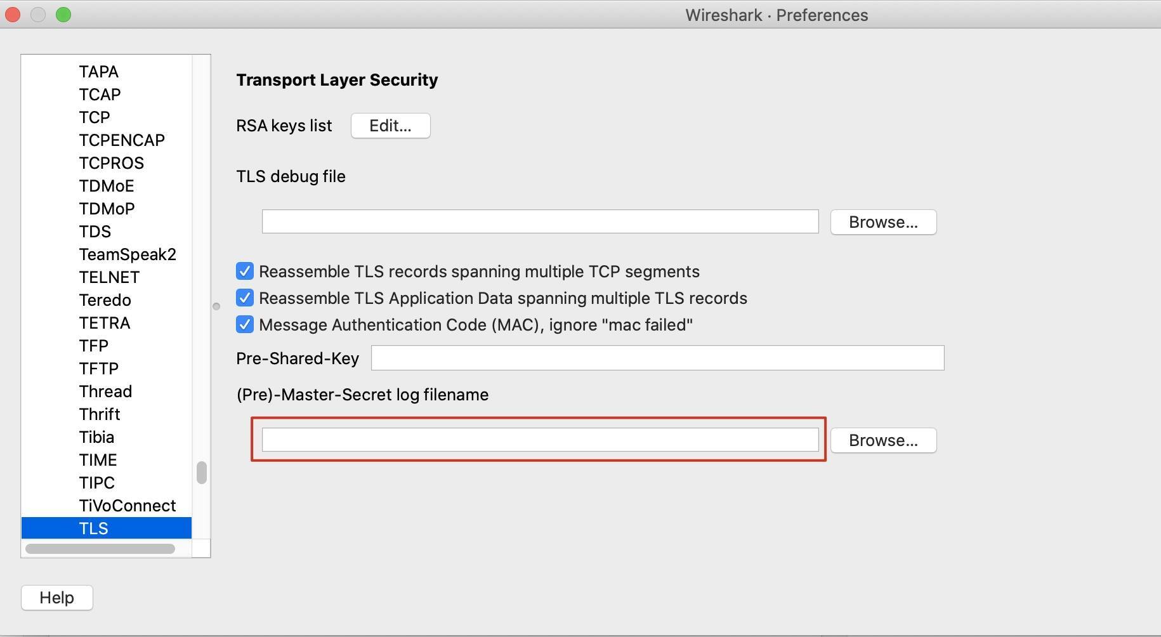Screen dimensions: 1161x637
Task: Click the RSA keys list Edit button
Action: [390, 126]
